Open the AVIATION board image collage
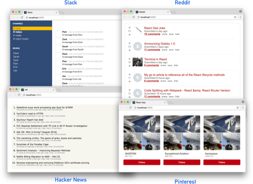 click(142, 133)
